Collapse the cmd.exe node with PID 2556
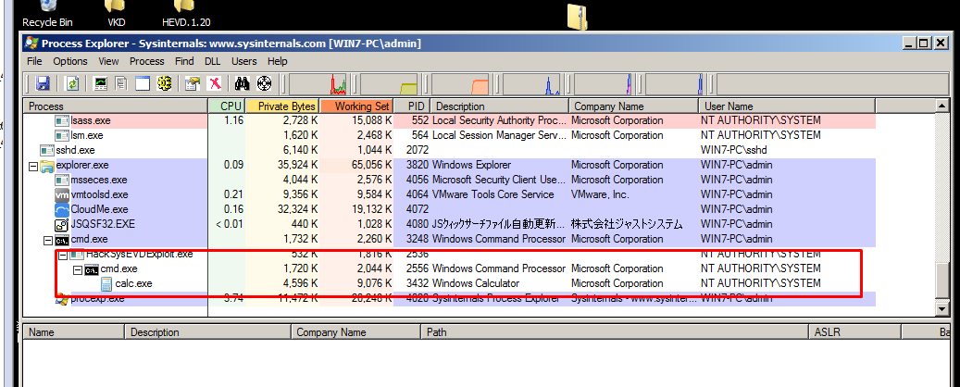The height and width of the screenshot is (387, 960). (x=79, y=269)
